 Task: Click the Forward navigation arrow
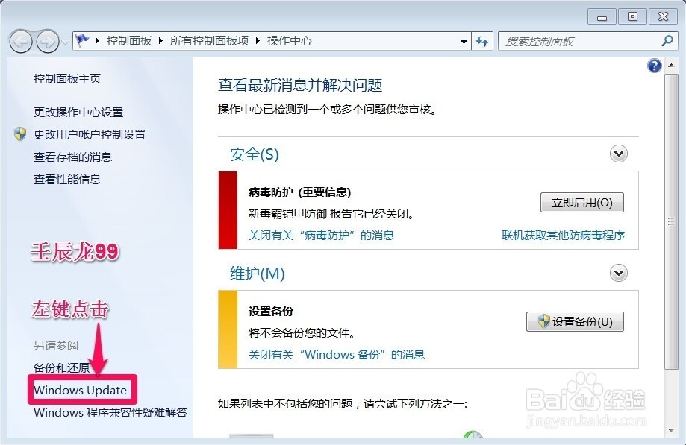click(46, 41)
